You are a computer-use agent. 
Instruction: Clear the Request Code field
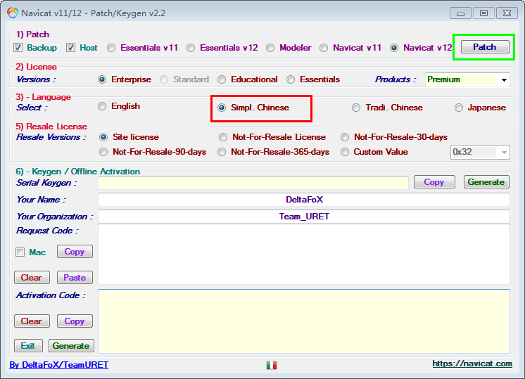(32, 278)
